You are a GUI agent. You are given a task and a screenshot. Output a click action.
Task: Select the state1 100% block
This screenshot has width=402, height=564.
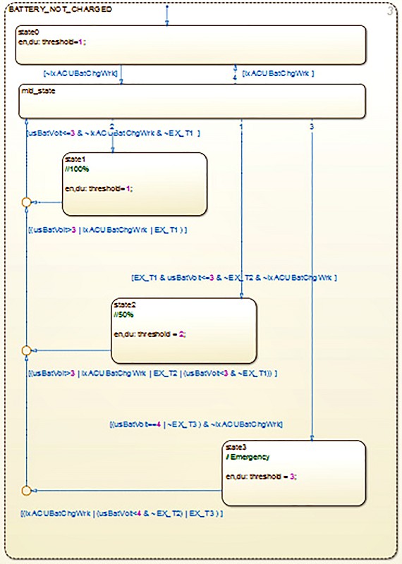(135, 184)
